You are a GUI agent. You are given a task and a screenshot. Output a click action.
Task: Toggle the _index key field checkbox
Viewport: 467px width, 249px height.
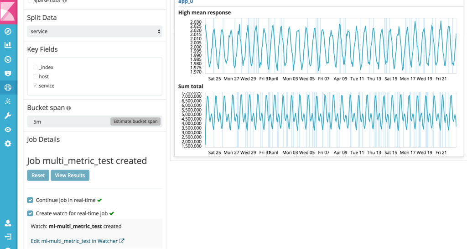[35, 67]
